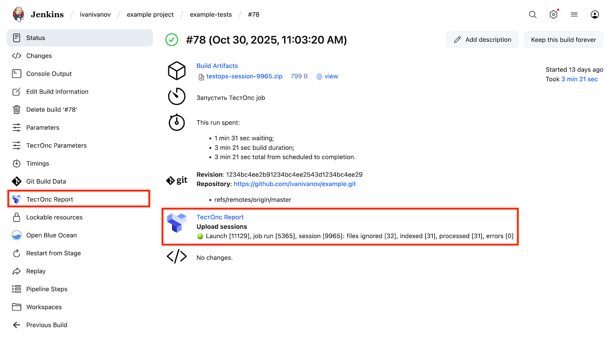
Task: Click Keep this build forever button
Action: (x=564, y=40)
